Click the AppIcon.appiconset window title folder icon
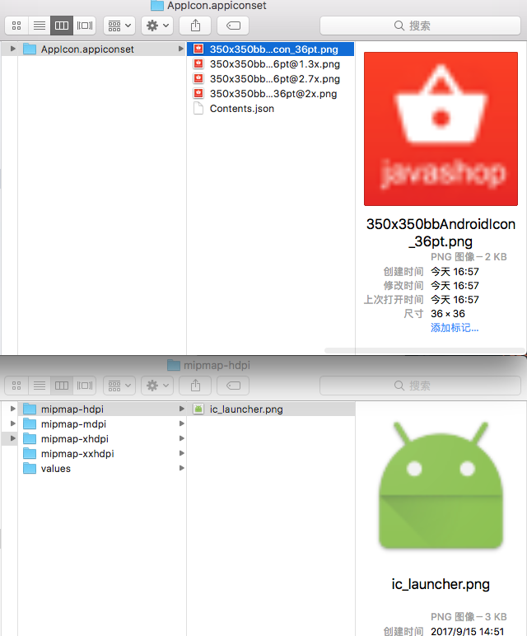The image size is (527, 636). [x=157, y=5]
